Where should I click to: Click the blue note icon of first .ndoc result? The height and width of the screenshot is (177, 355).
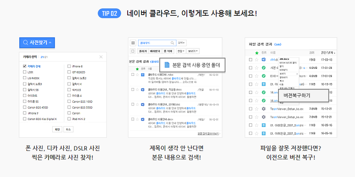[x=142, y=75]
